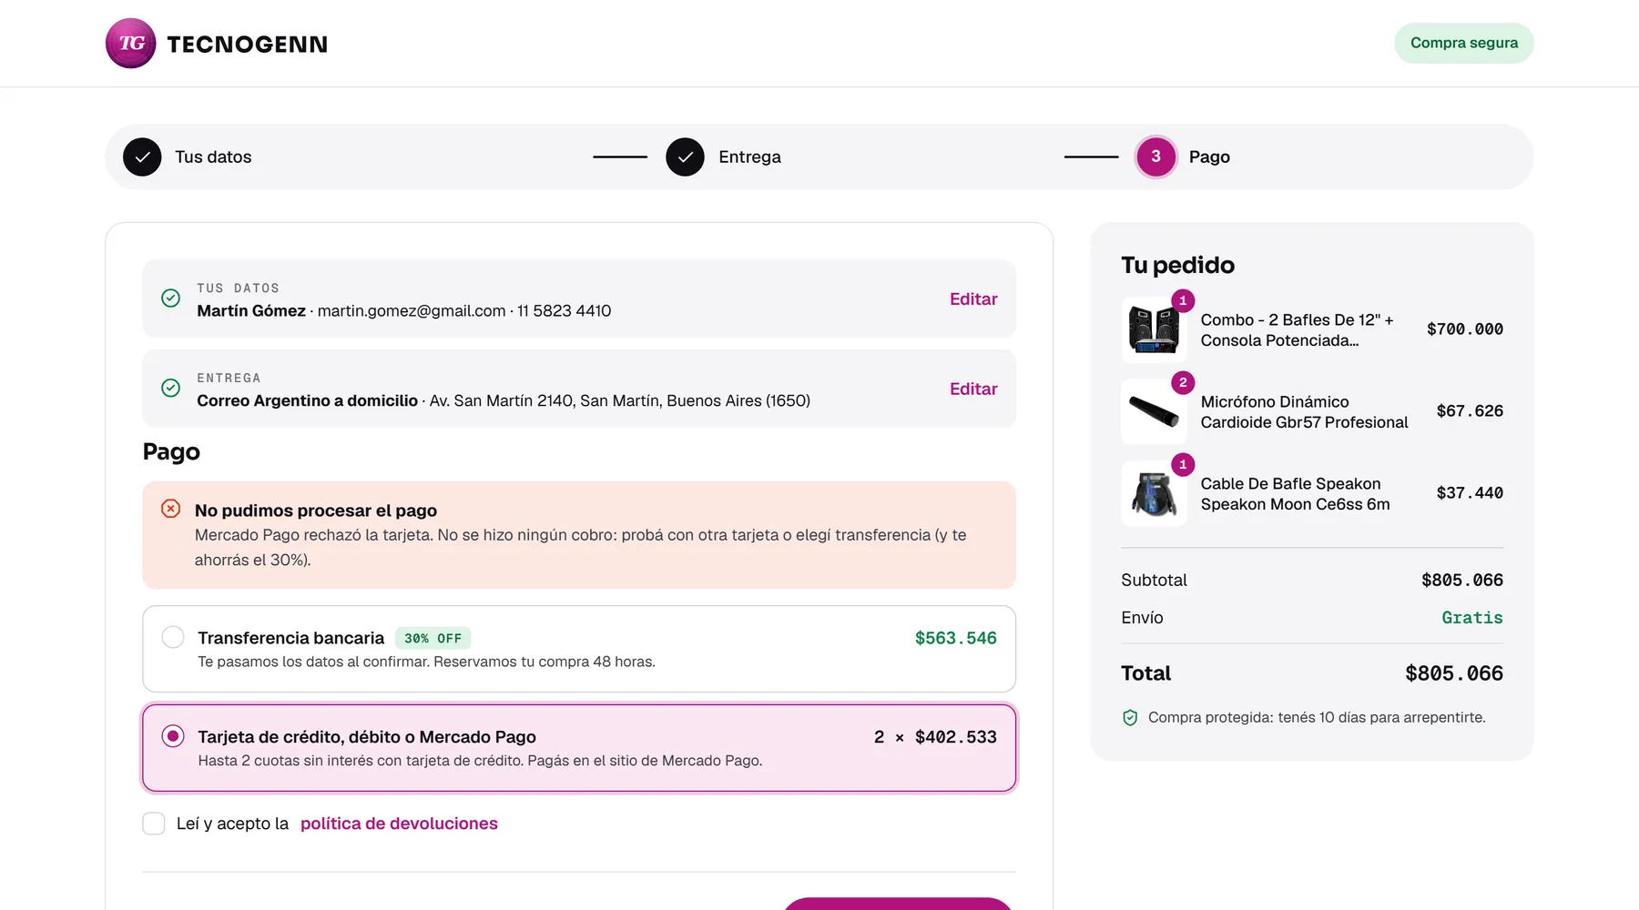The image size is (1639, 910).
Task: Open Micrófono Dinámico product thumbnail
Action: click(x=1154, y=411)
